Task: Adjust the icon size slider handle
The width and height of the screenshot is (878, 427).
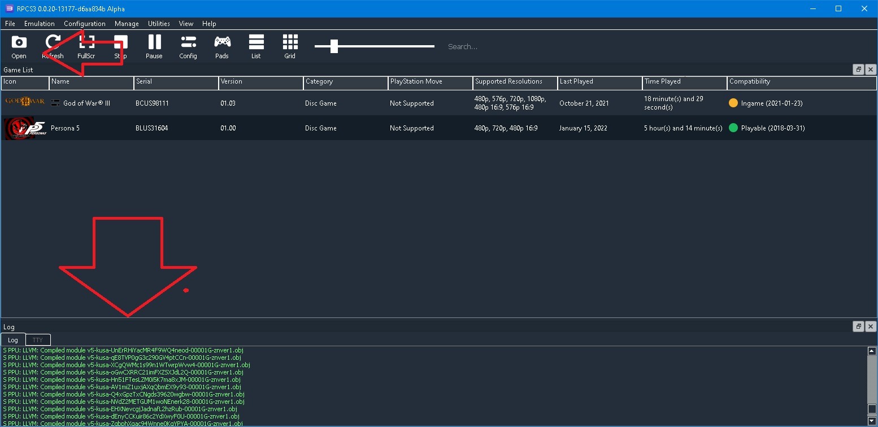Action: click(x=334, y=46)
